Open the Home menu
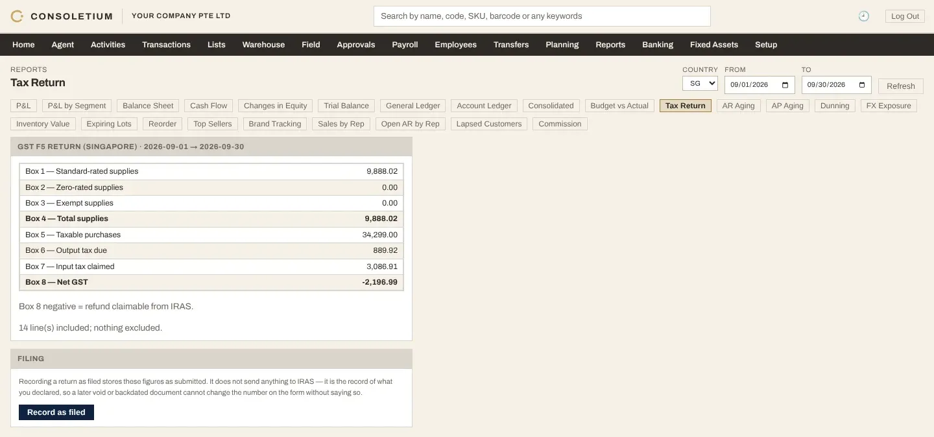The image size is (934, 437). pyautogui.click(x=23, y=45)
